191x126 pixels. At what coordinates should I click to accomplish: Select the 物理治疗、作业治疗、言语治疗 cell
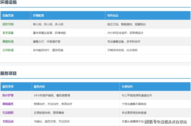53,104
